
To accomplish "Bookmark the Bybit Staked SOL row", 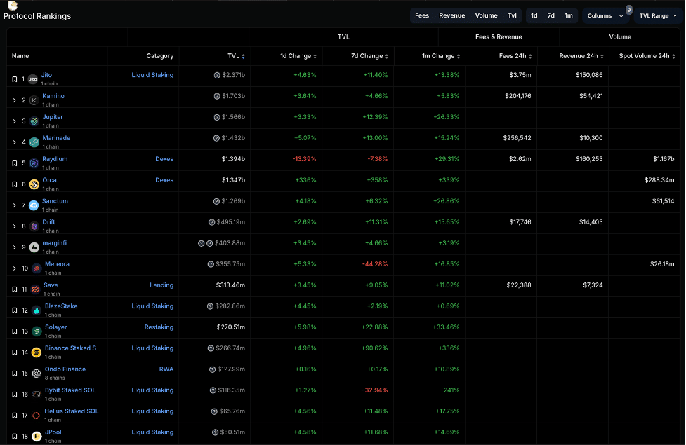I will click(x=15, y=395).
